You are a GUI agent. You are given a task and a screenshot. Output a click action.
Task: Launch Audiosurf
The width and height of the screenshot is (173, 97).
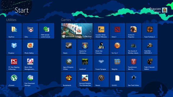pyautogui.click(x=85, y=63)
